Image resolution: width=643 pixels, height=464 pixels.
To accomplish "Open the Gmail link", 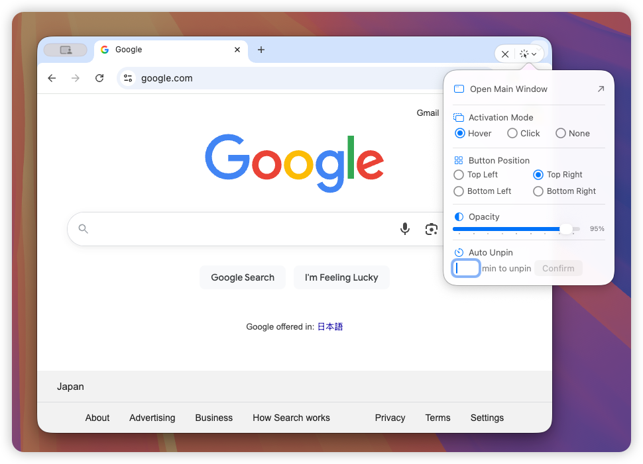I will click(x=428, y=113).
